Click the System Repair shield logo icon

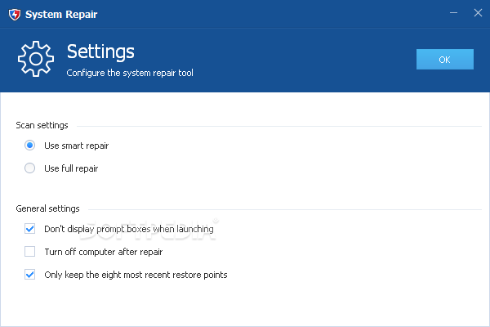pos(15,15)
